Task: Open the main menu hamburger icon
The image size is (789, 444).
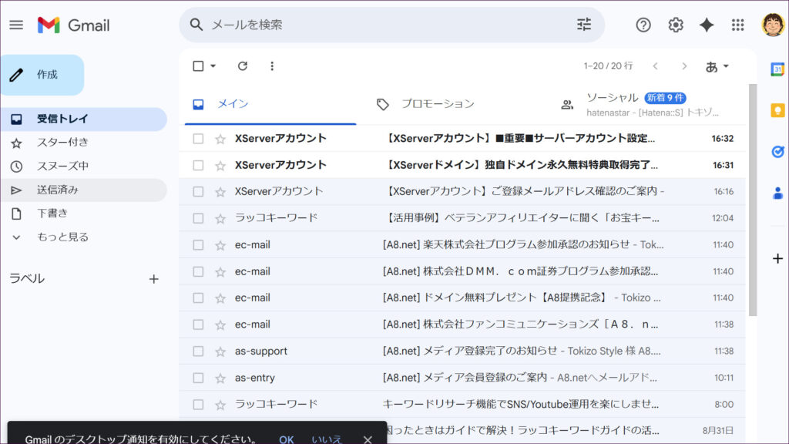Action: pos(16,25)
